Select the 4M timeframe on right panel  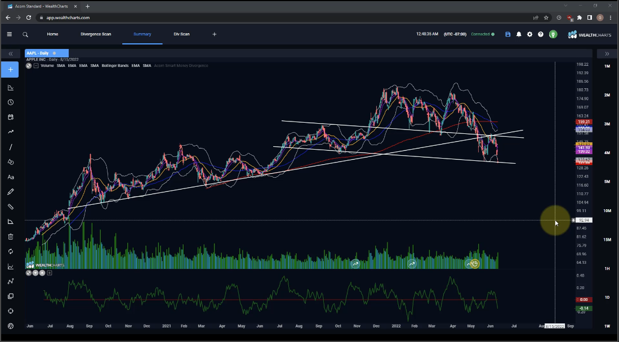point(607,152)
